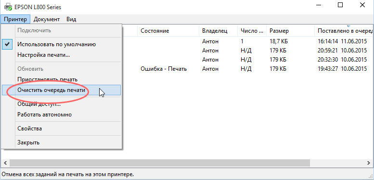Click the left scroll arrow
This screenshot has width=374, height=180.
point(5,163)
